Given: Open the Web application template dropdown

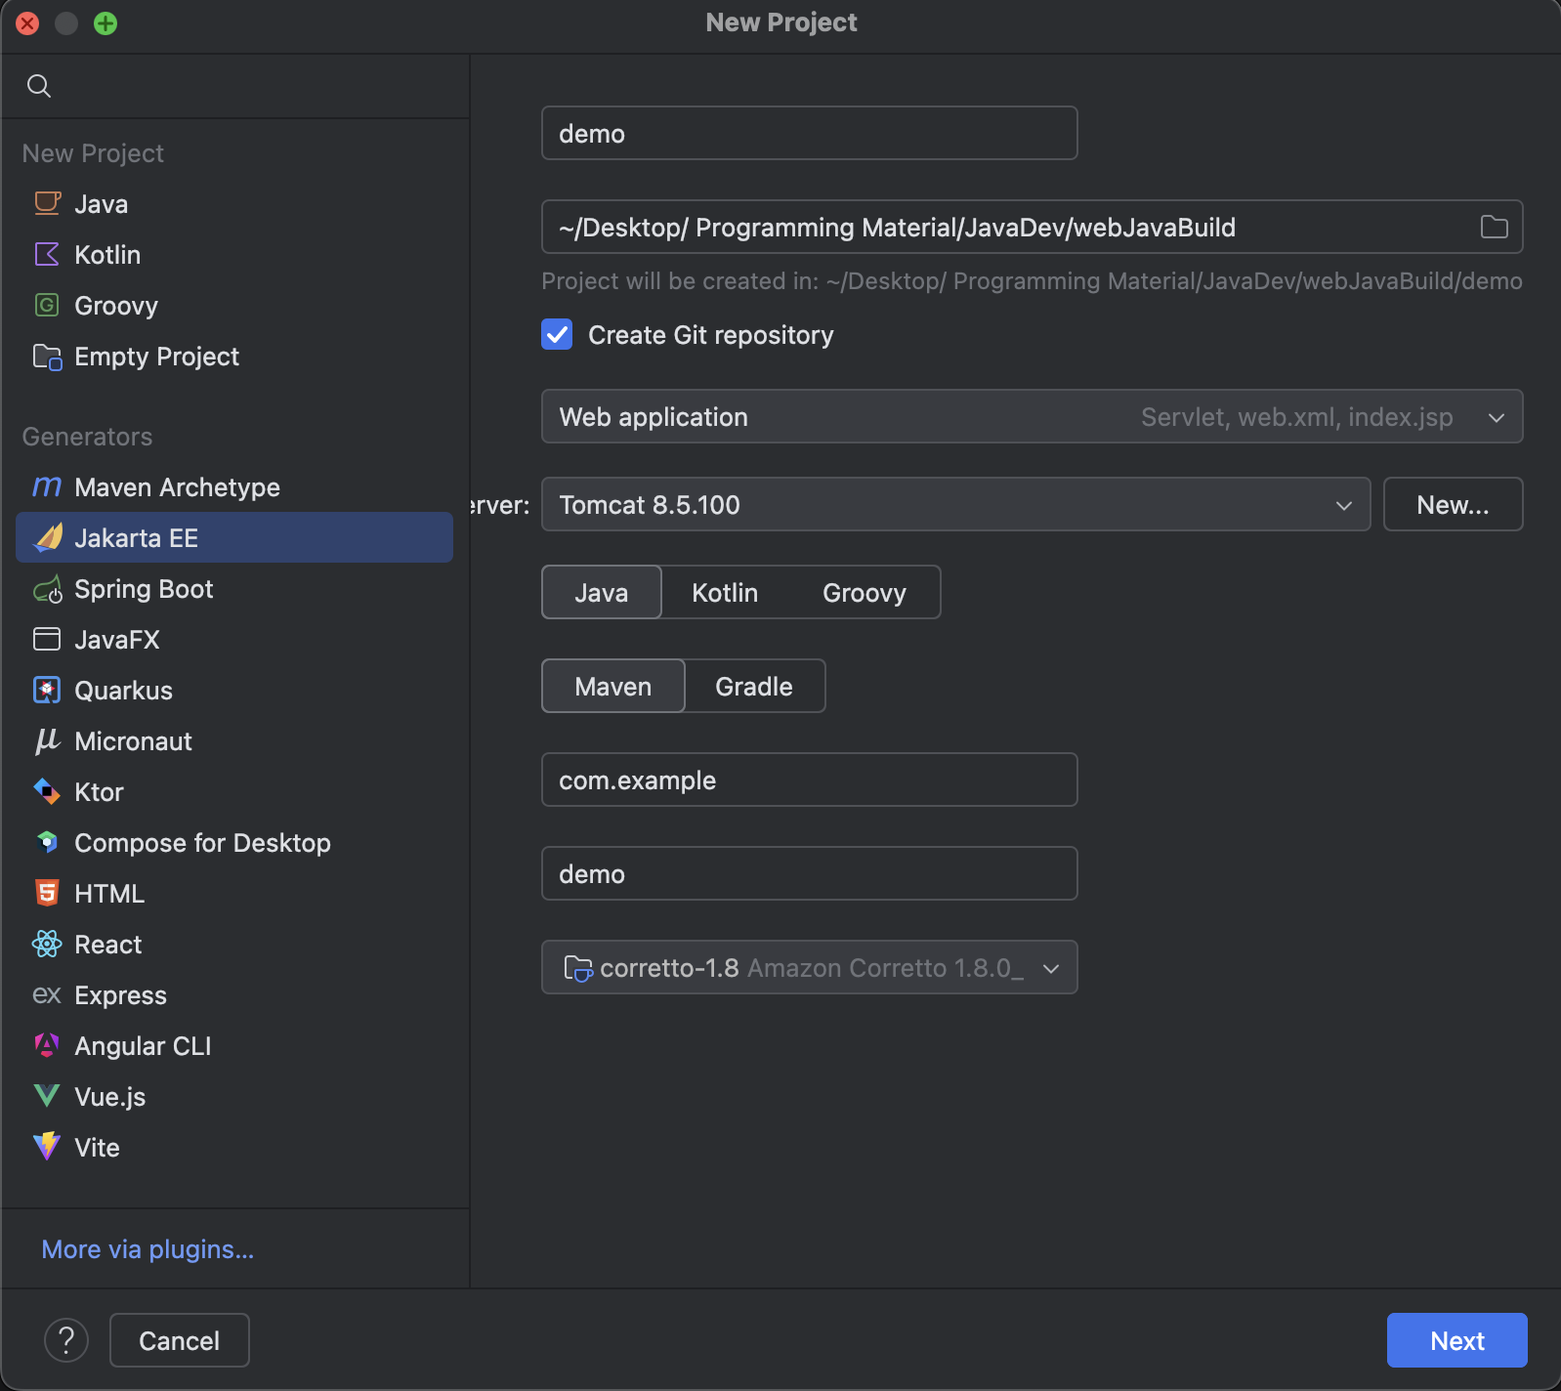Looking at the screenshot, I should [1032, 416].
